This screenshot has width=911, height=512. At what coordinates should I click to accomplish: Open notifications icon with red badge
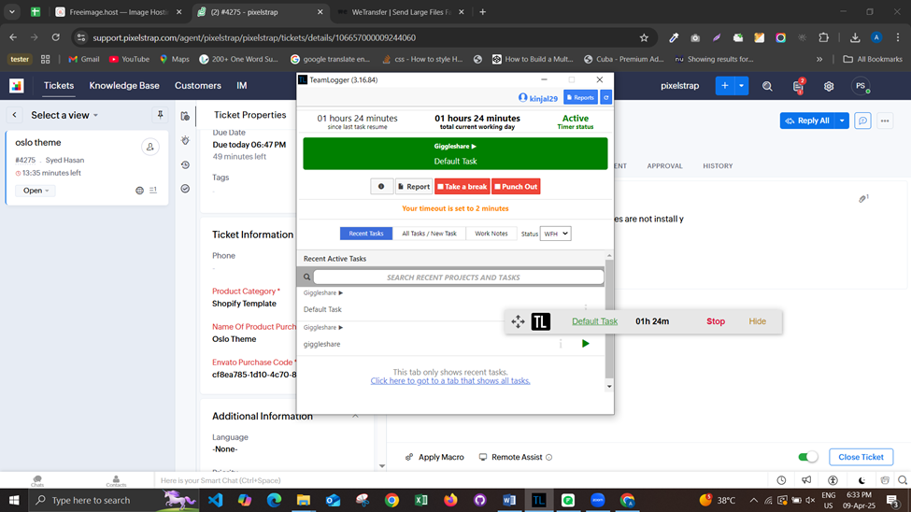pos(798,86)
